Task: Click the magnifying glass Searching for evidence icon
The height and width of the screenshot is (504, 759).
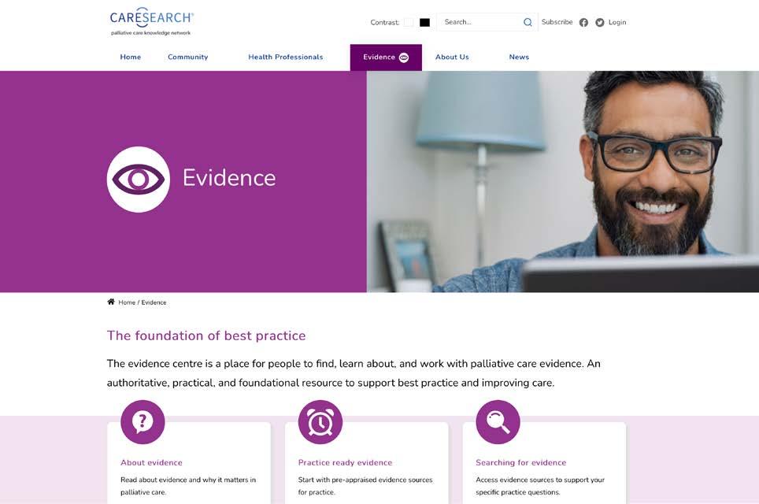Action: click(x=498, y=421)
